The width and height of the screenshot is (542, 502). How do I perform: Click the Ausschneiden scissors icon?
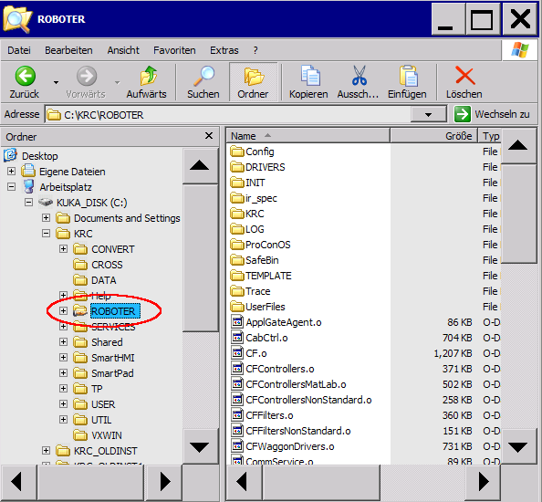360,76
